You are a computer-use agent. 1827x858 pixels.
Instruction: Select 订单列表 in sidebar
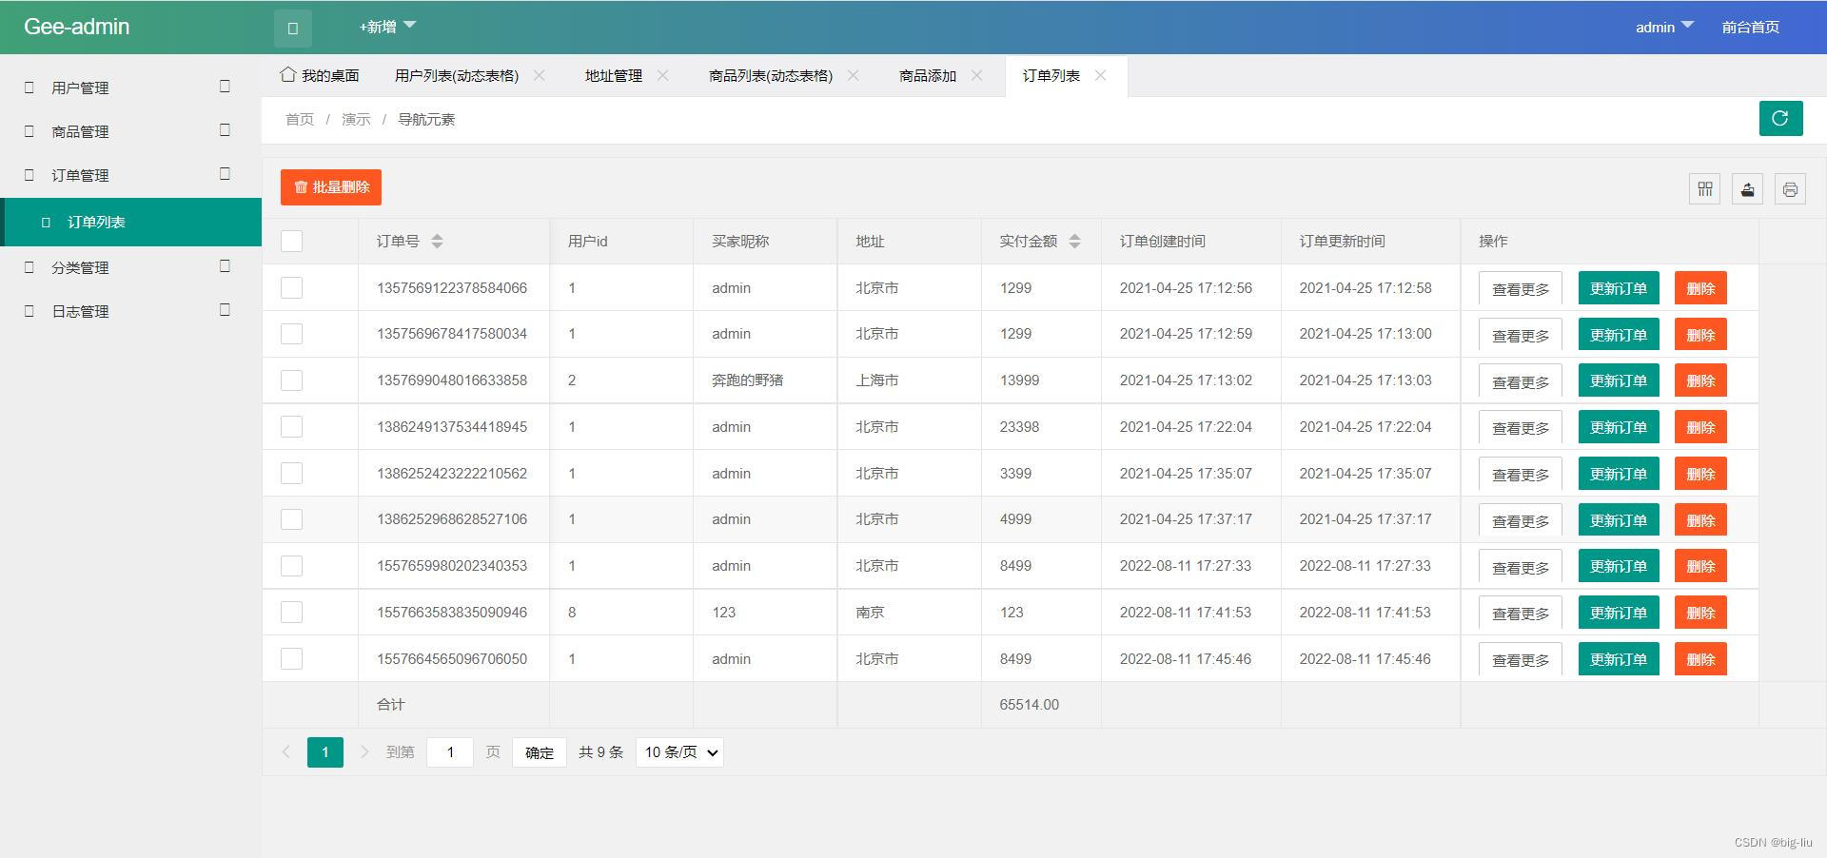tap(131, 222)
